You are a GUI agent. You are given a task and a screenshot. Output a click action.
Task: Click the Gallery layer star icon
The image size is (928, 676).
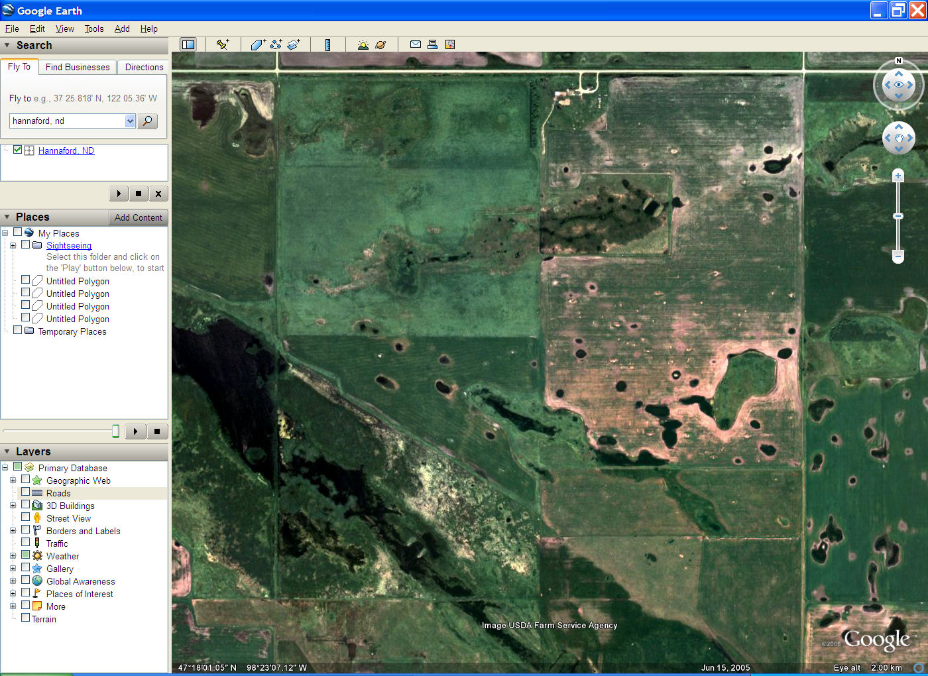(x=37, y=569)
